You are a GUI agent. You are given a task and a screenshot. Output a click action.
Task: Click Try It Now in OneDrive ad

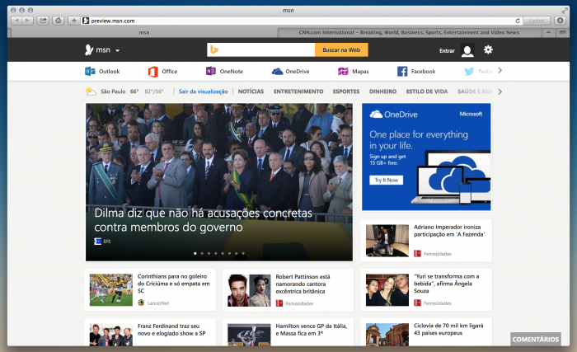click(x=386, y=180)
